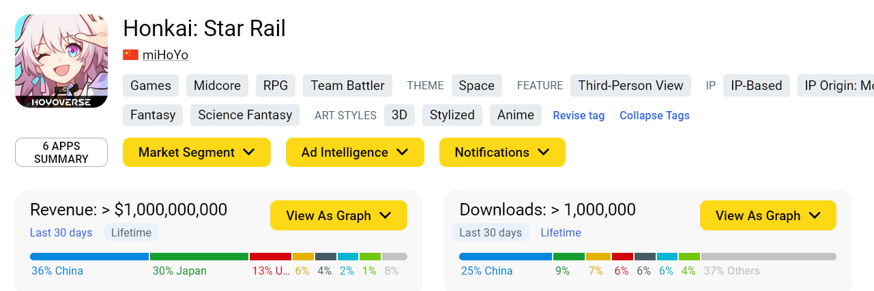
Task: Click the green 9% downloads bar segment
Action: (569, 257)
